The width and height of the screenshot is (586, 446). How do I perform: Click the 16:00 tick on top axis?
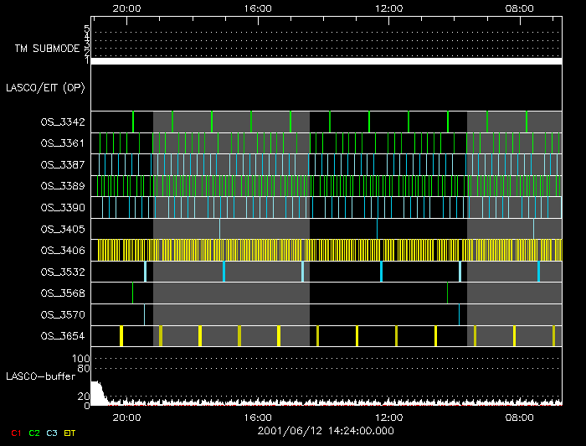(x=258, y=8)
